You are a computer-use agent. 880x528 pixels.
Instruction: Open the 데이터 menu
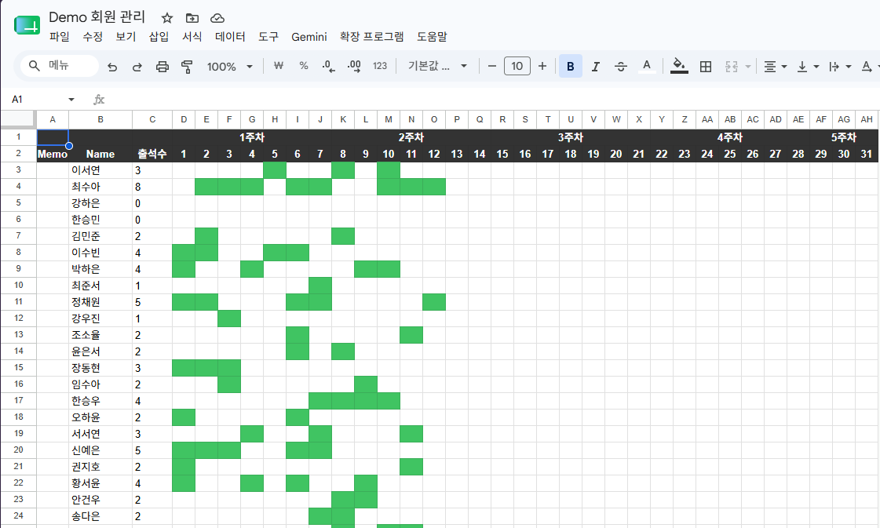[x=230, y=37]
